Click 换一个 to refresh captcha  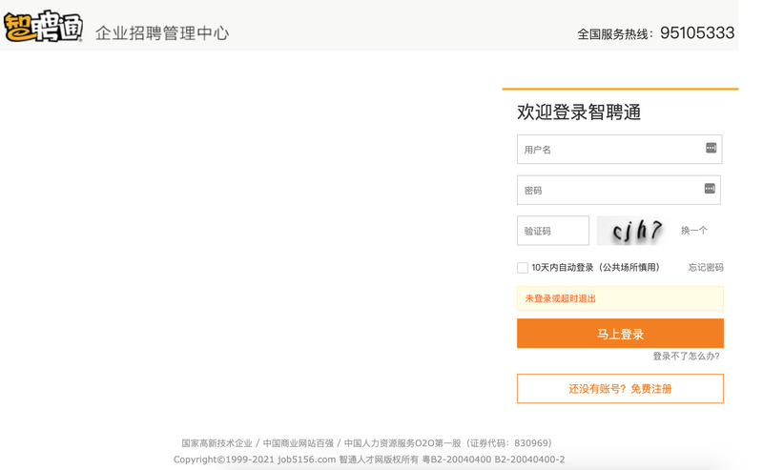pos(694,231)
